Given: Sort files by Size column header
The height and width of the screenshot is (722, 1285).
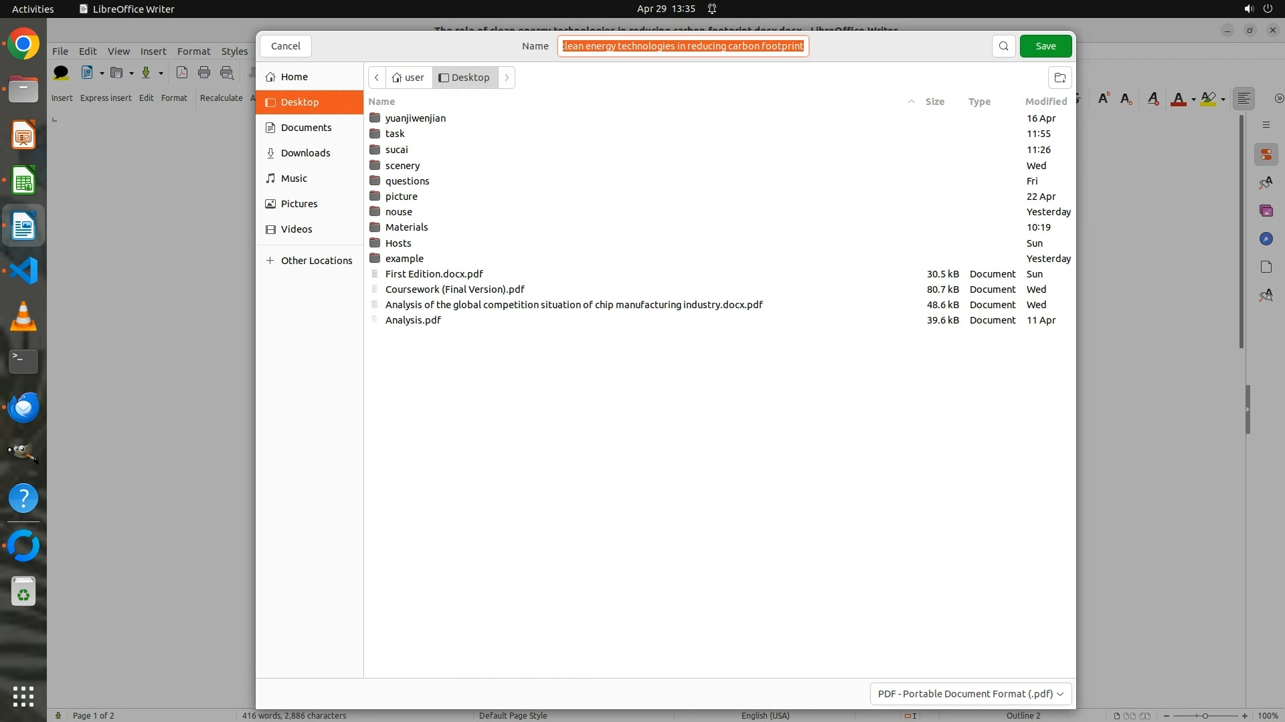Looking at the screenshot, I should click(x=934, y=102).
